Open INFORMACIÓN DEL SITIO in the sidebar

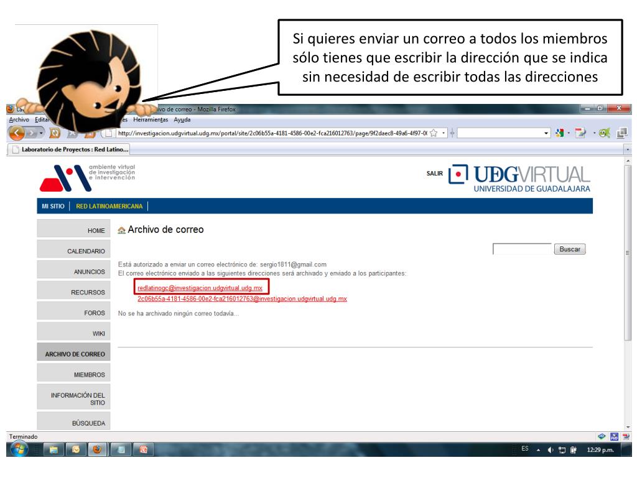tap(73, 398)
